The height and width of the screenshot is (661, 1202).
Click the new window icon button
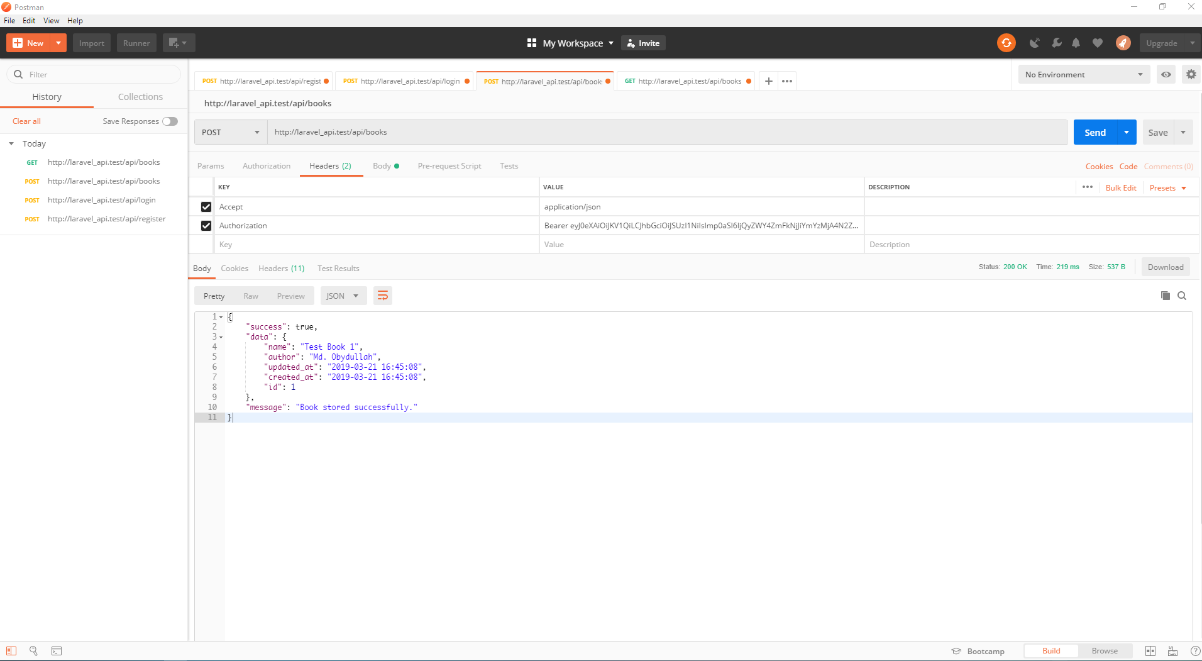(x=179, y=43)
